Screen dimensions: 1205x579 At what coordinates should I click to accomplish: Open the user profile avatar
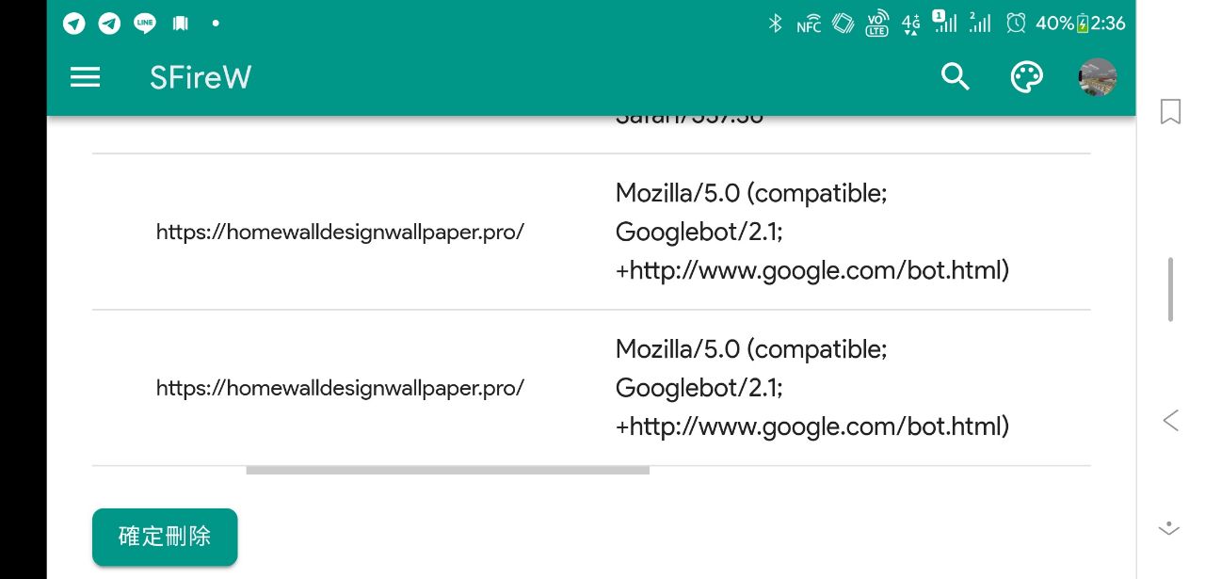(1098, 77)
